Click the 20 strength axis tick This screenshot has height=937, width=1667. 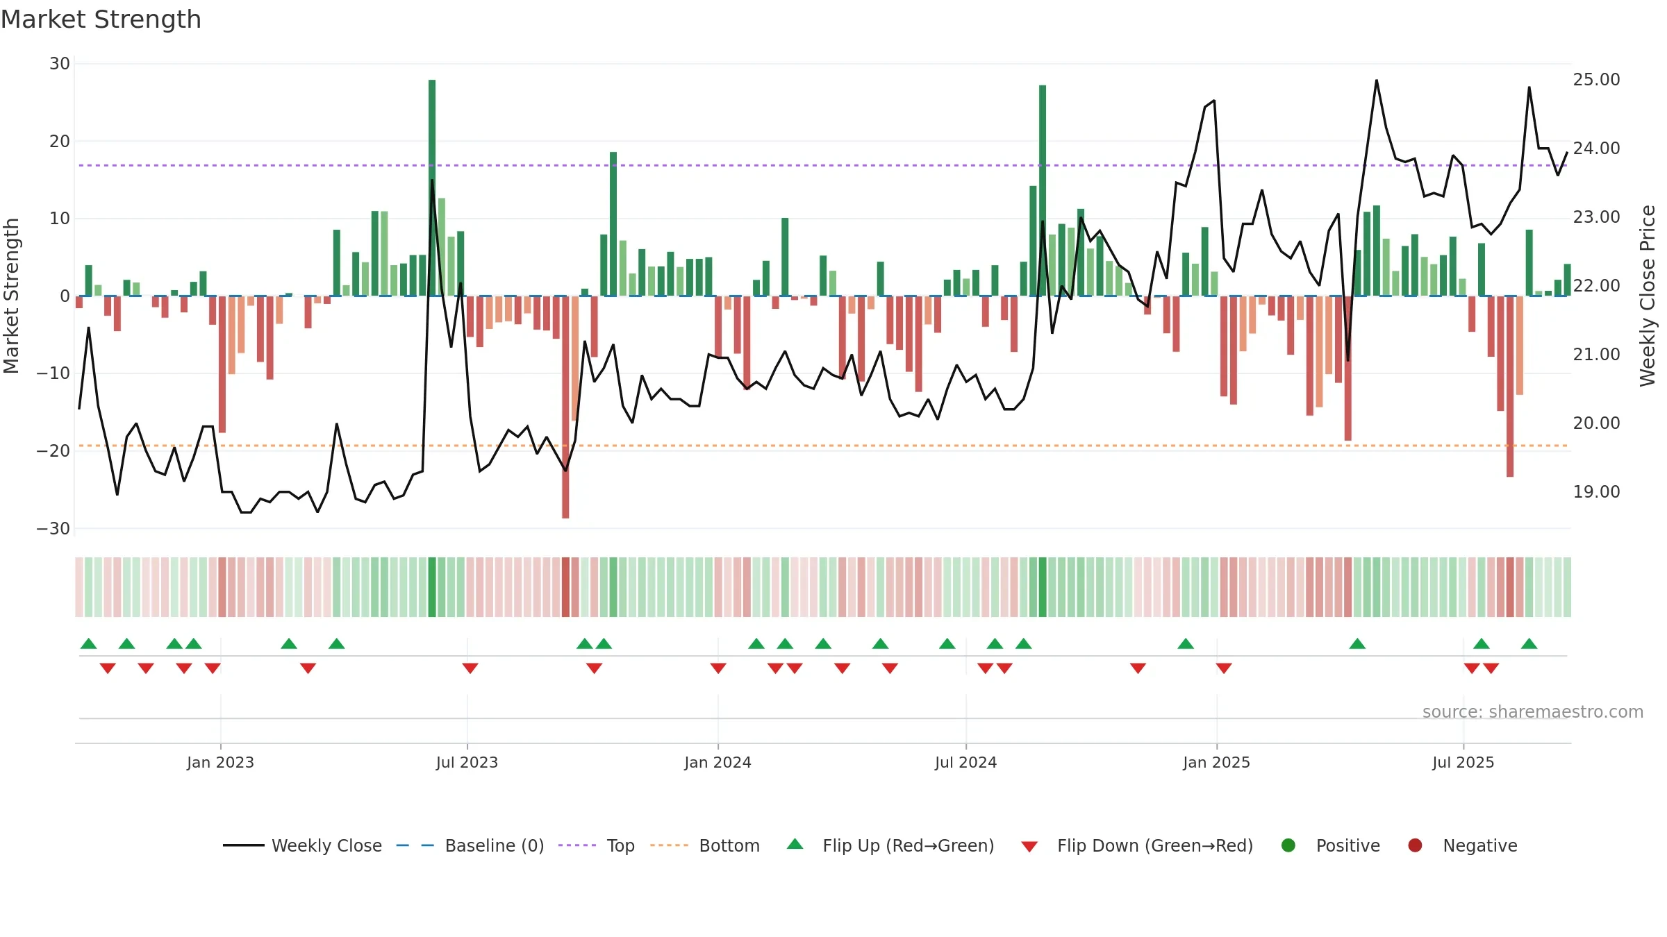[x=60, y=142]
